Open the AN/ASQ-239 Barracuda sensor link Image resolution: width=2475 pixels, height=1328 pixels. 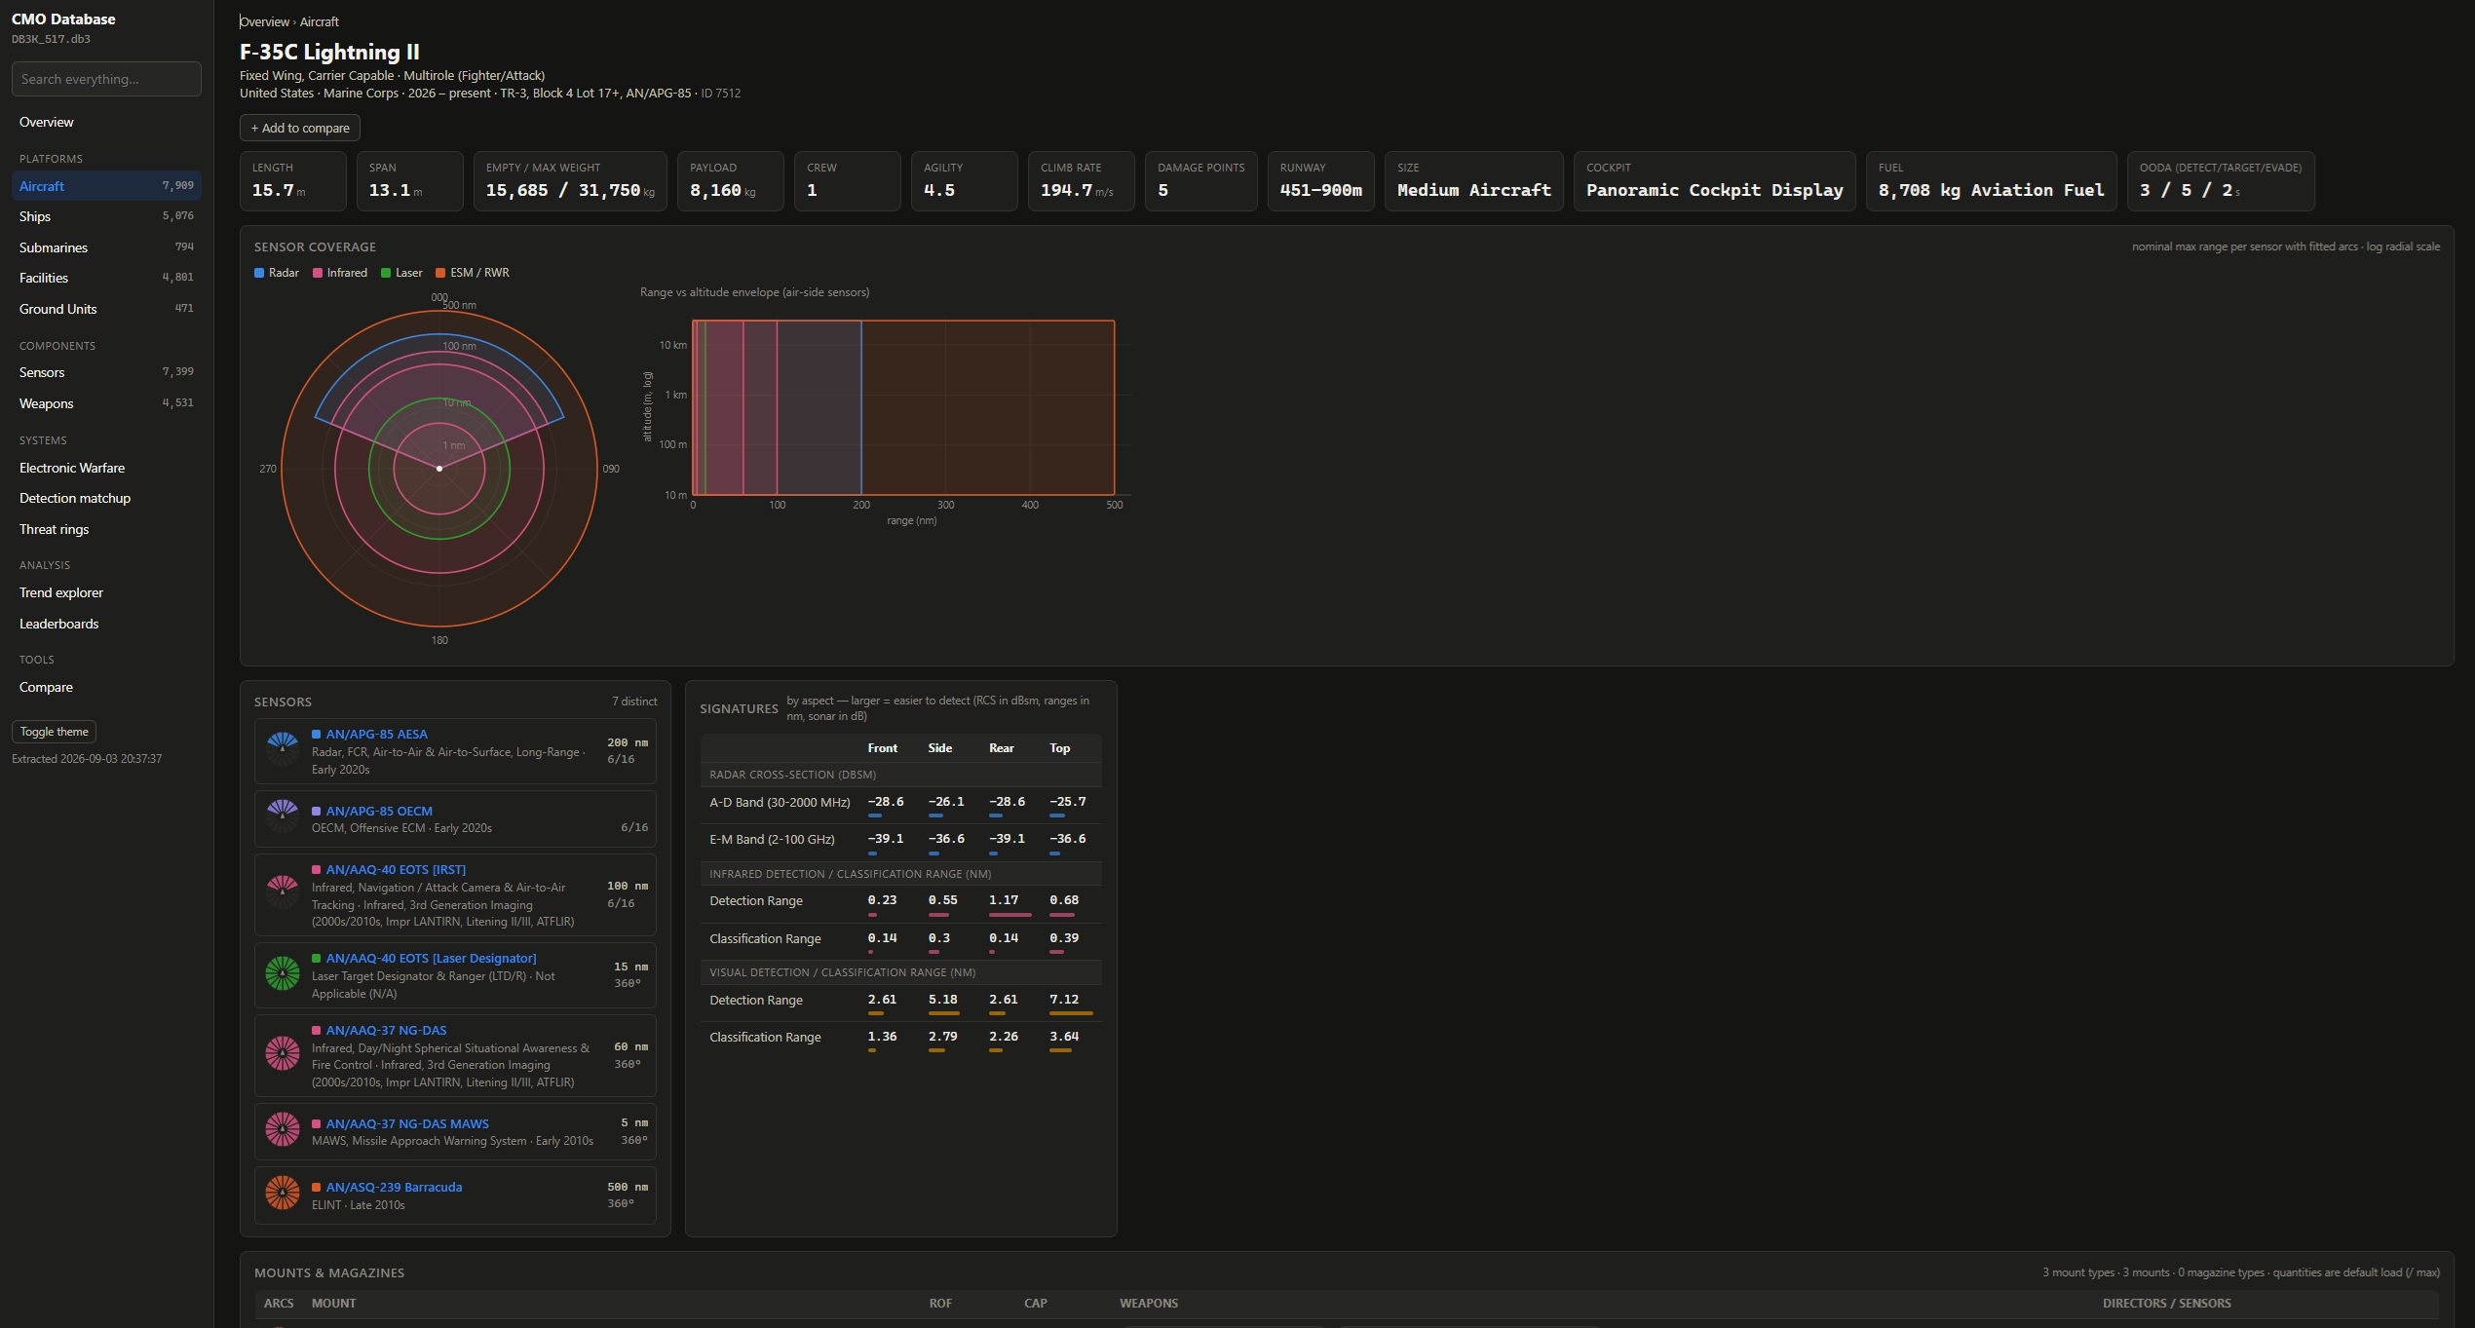pos(394,1188)
